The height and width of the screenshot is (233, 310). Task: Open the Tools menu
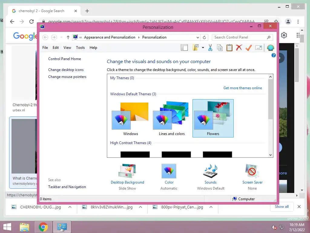80,48
